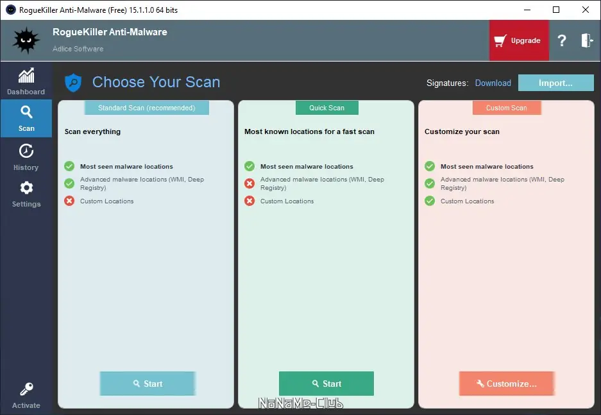Click the 'RogueKiller Anti-Malware' header title
This screenshot has height=415, width=601.
pos(110,32)
